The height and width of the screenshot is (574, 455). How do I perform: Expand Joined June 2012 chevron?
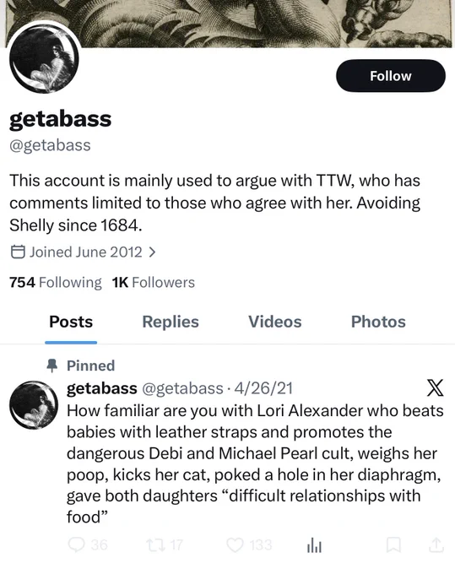click(x=152, y=252)
